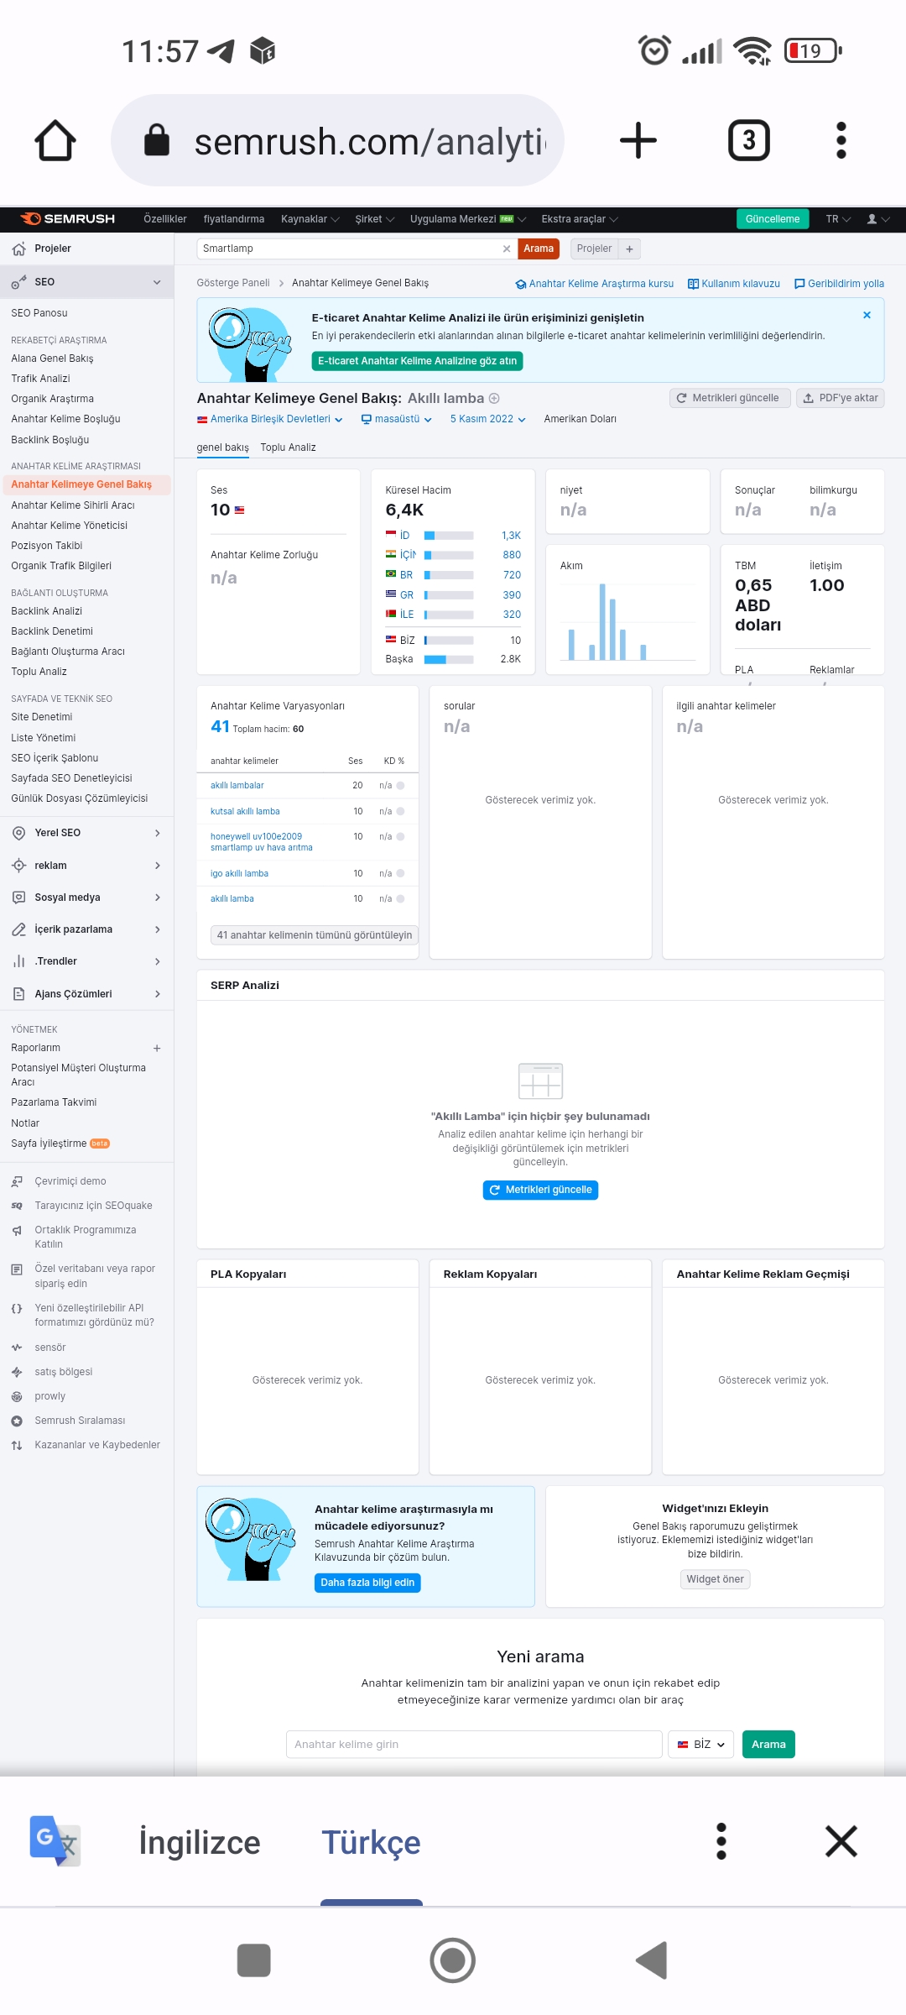Tap the Google Translate icon
The height and width of the screenshot is (2015, 906).
click(x=55, y=1842)
